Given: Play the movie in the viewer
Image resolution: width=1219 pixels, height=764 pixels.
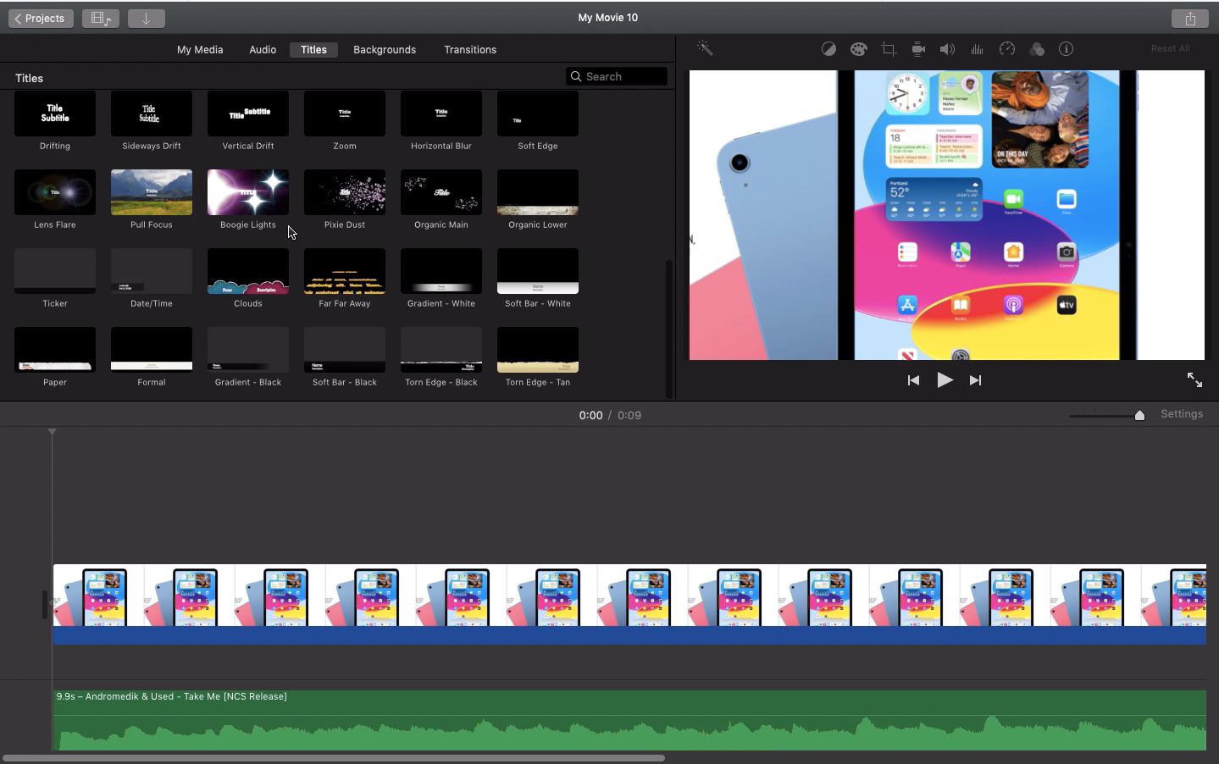Looking at the screenshot, I should pos(945,380).
